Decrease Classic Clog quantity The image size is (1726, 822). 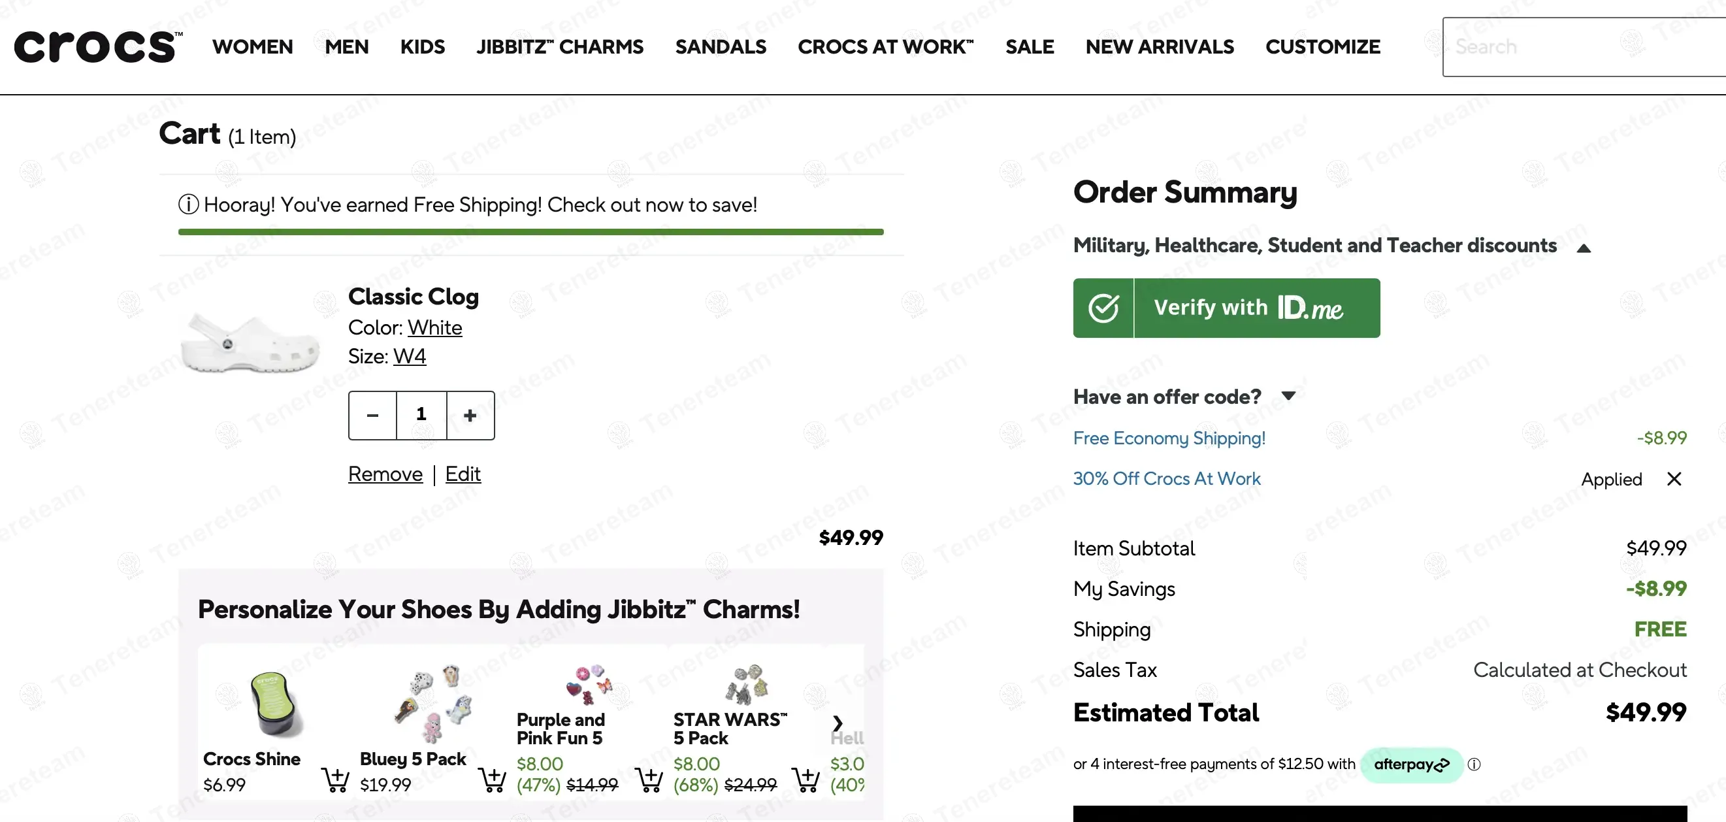pyautogui.click(x=372, y=416)
